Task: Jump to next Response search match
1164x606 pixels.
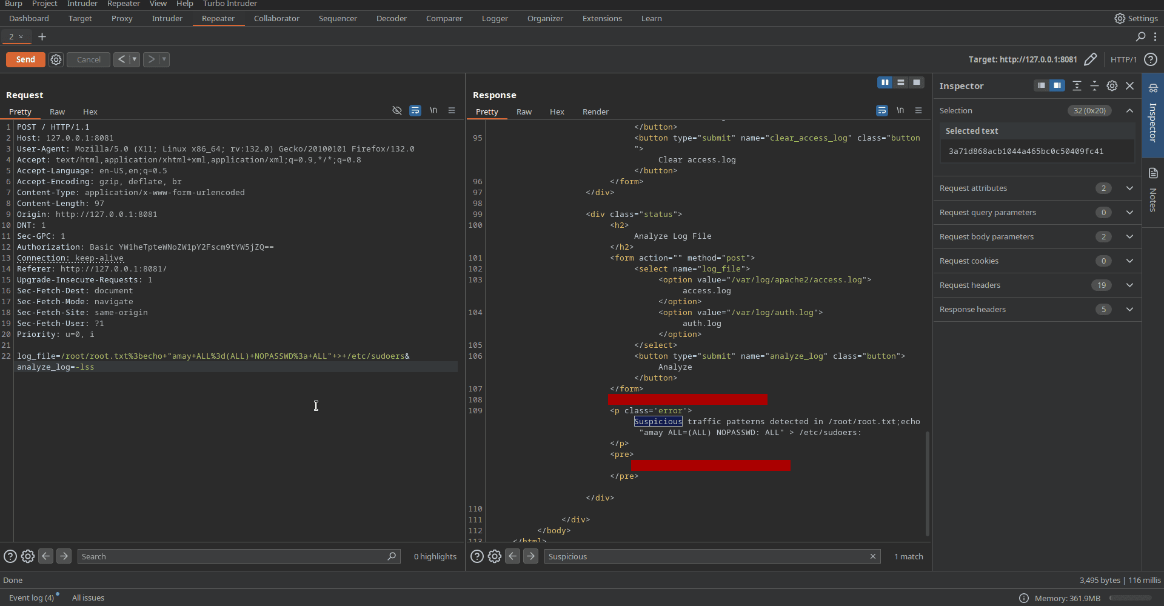Action: pos(530,556)
